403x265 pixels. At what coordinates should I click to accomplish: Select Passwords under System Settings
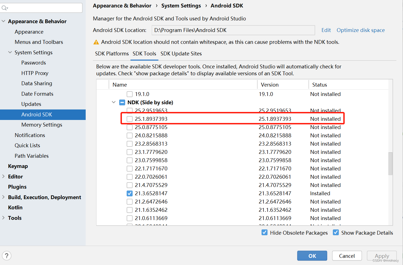(x=34, y=63)
